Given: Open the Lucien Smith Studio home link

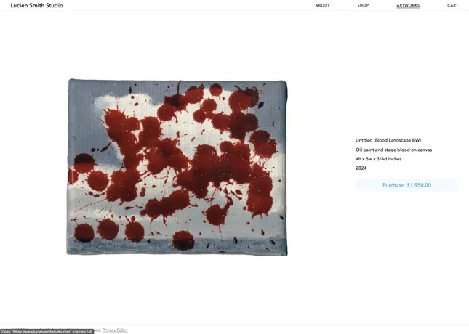Looking at the screenshot, I should [37, 5].
